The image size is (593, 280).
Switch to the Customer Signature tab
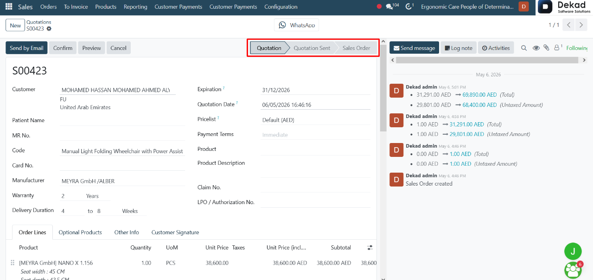coord(175,232)
